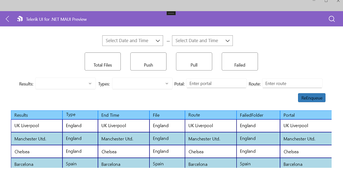Open search with the magnifier icon

pos(332,19)
